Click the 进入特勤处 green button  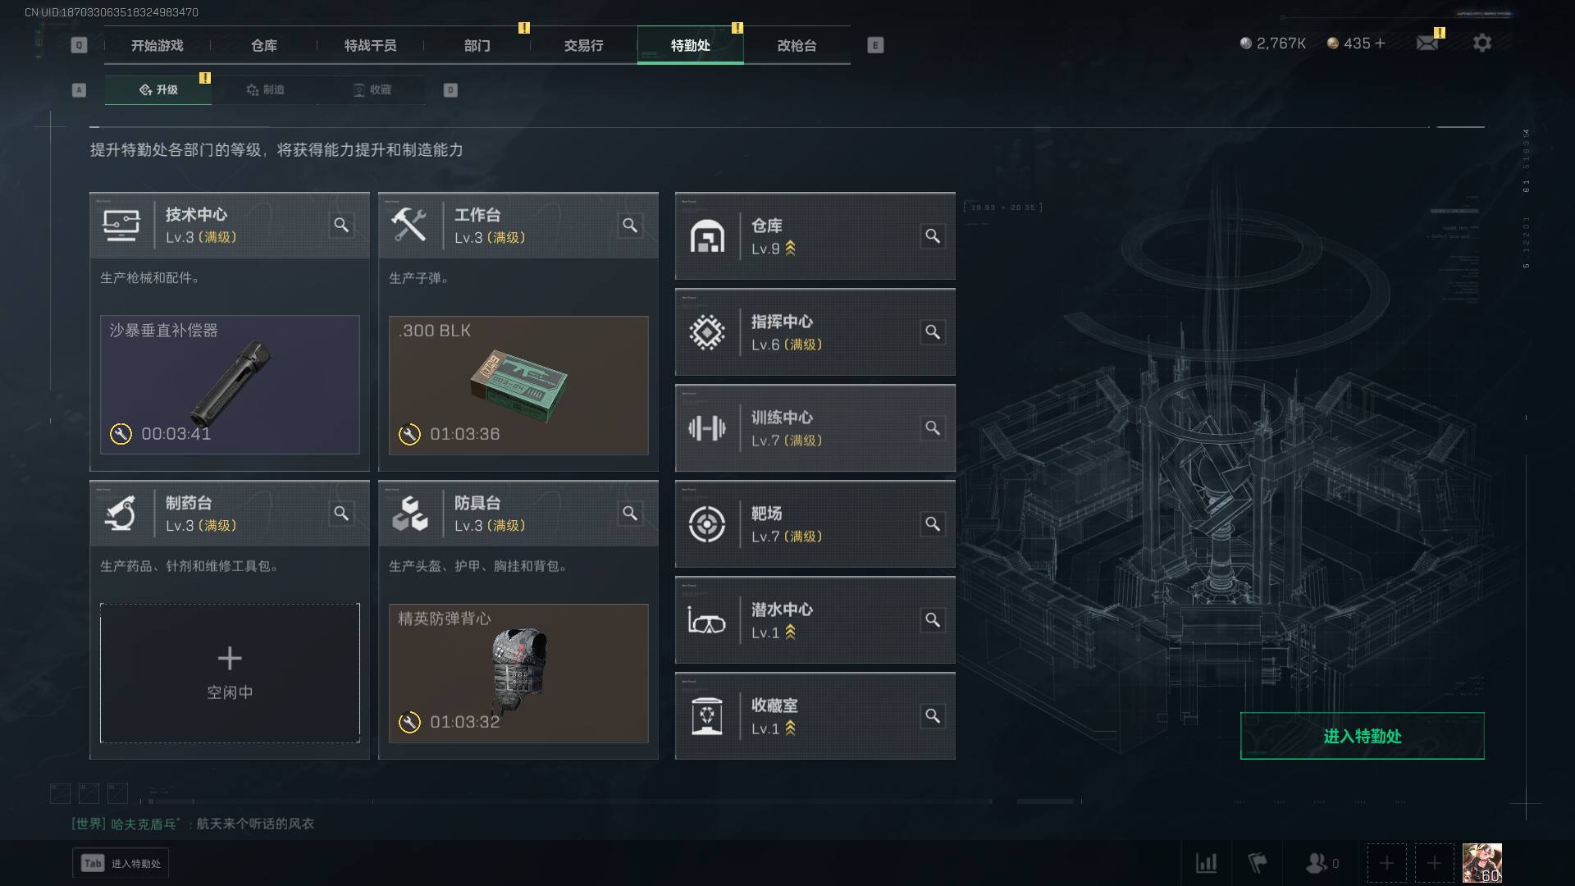1362,736
